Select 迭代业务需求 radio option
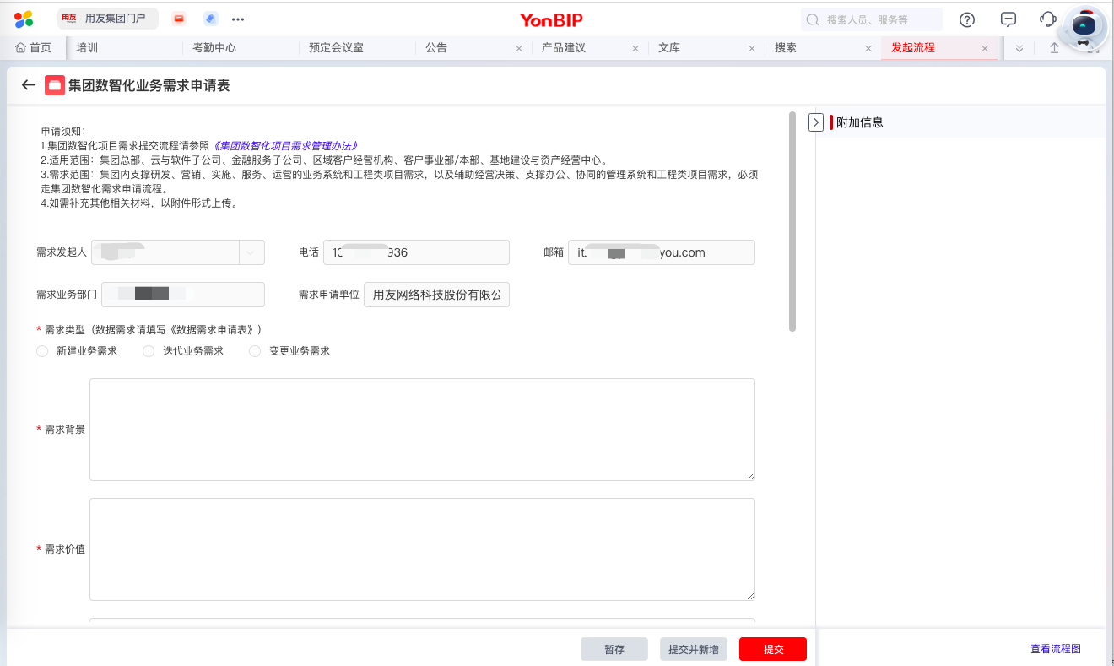 tap(149, 351)
